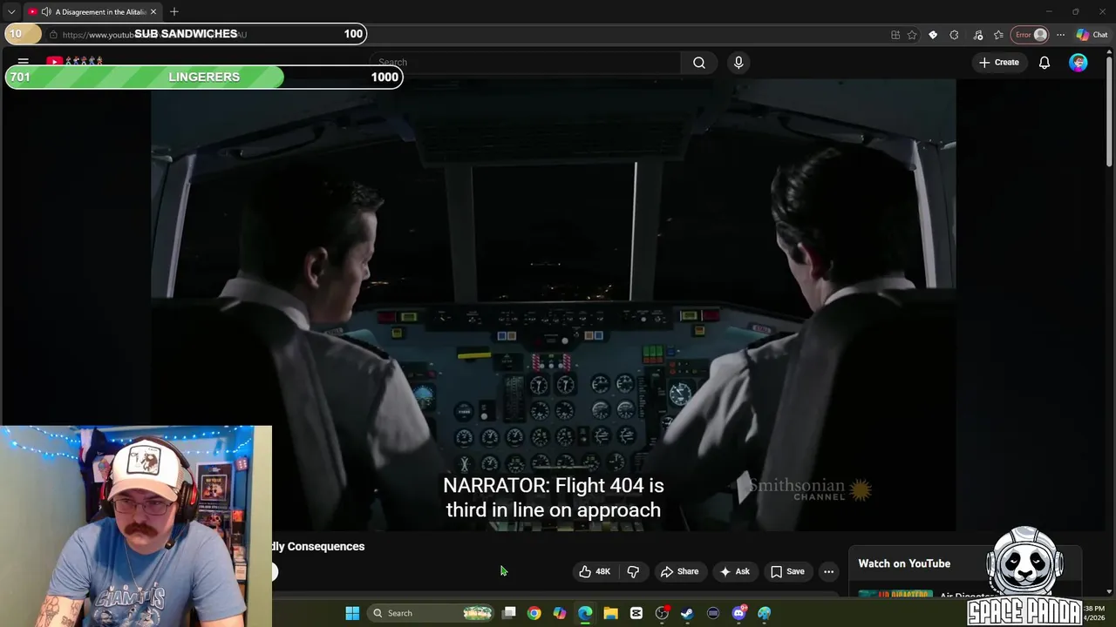Open the browser settings ellipsis menu
Viewport: 1116px width, 627px height.
coord(1060,35)
